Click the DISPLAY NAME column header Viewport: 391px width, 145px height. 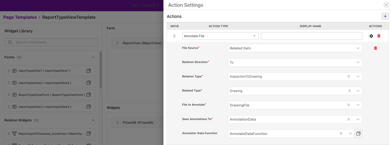[x=310, y=26]
